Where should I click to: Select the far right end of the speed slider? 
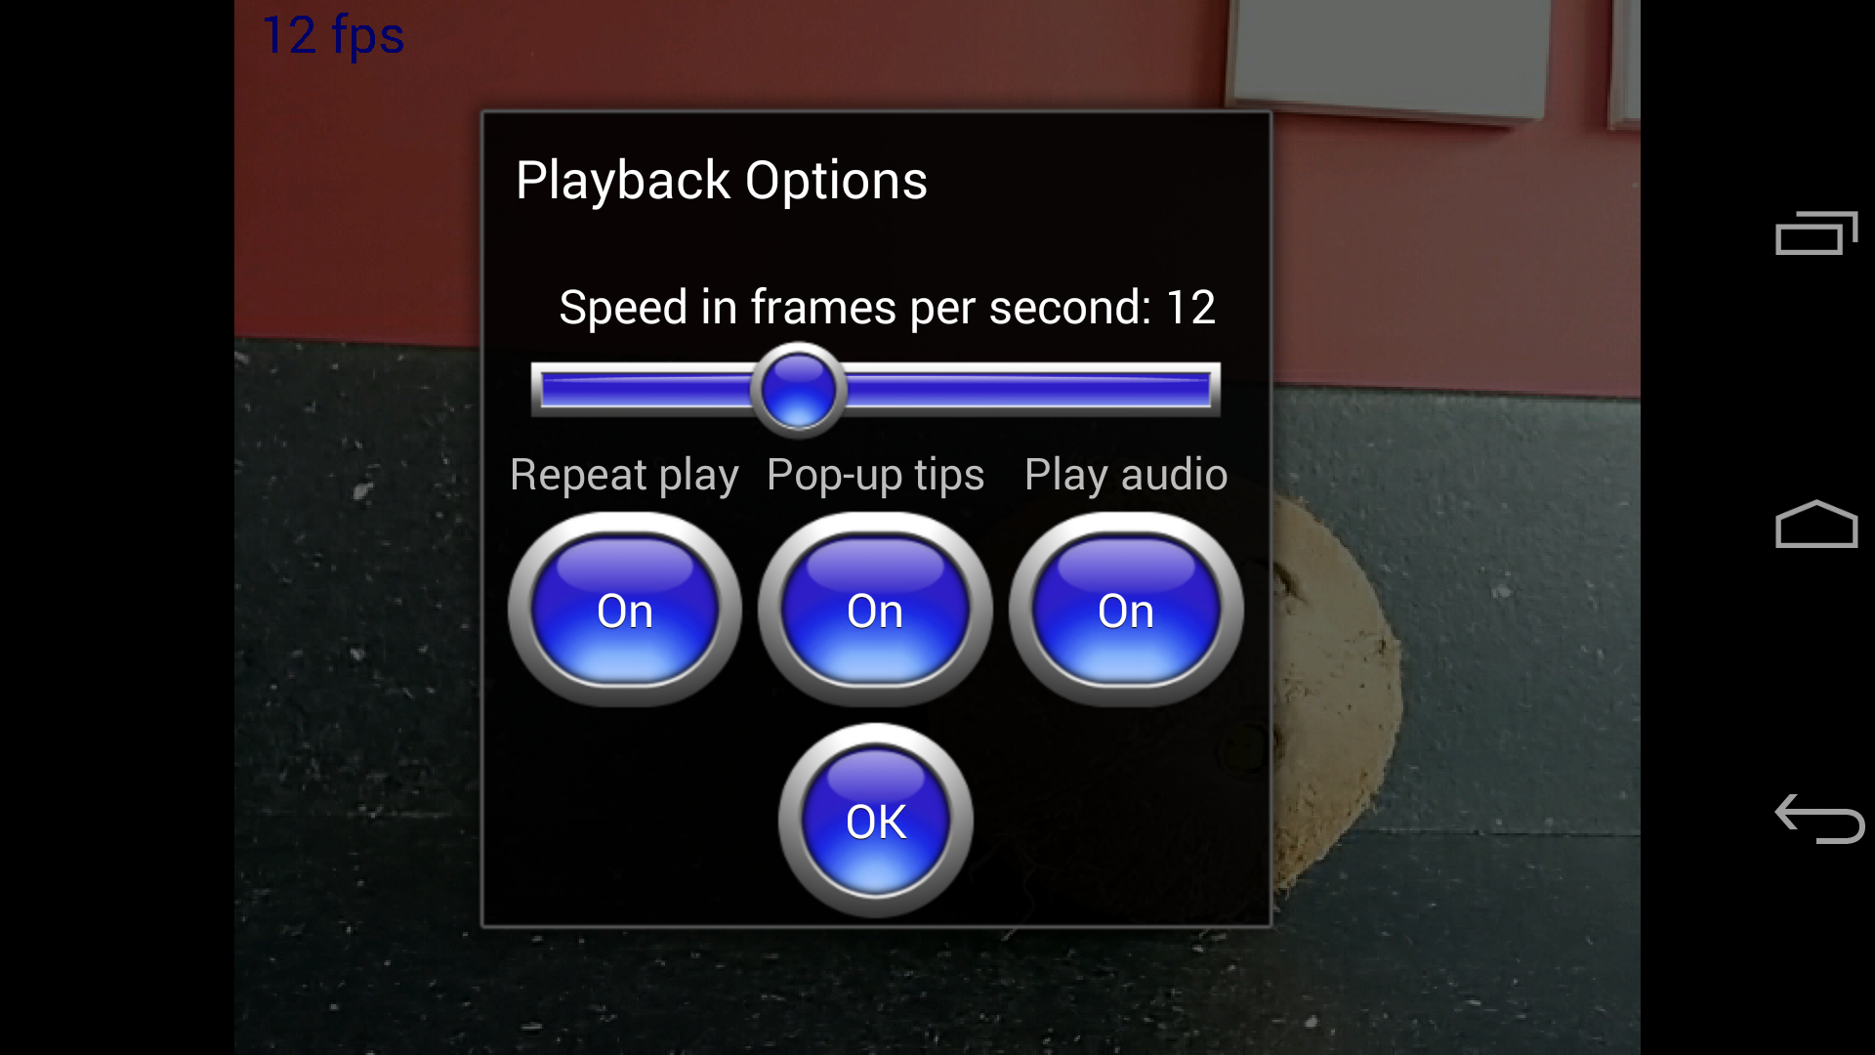pos(1209,390)
